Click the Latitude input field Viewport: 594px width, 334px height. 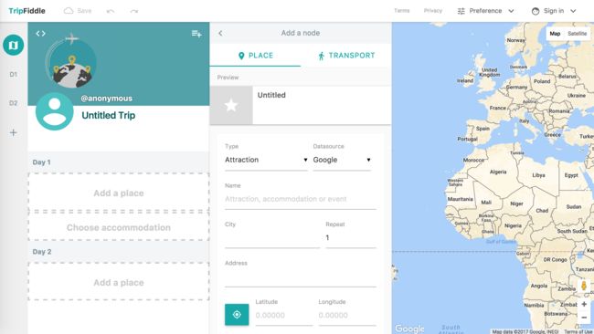[284, 316]
